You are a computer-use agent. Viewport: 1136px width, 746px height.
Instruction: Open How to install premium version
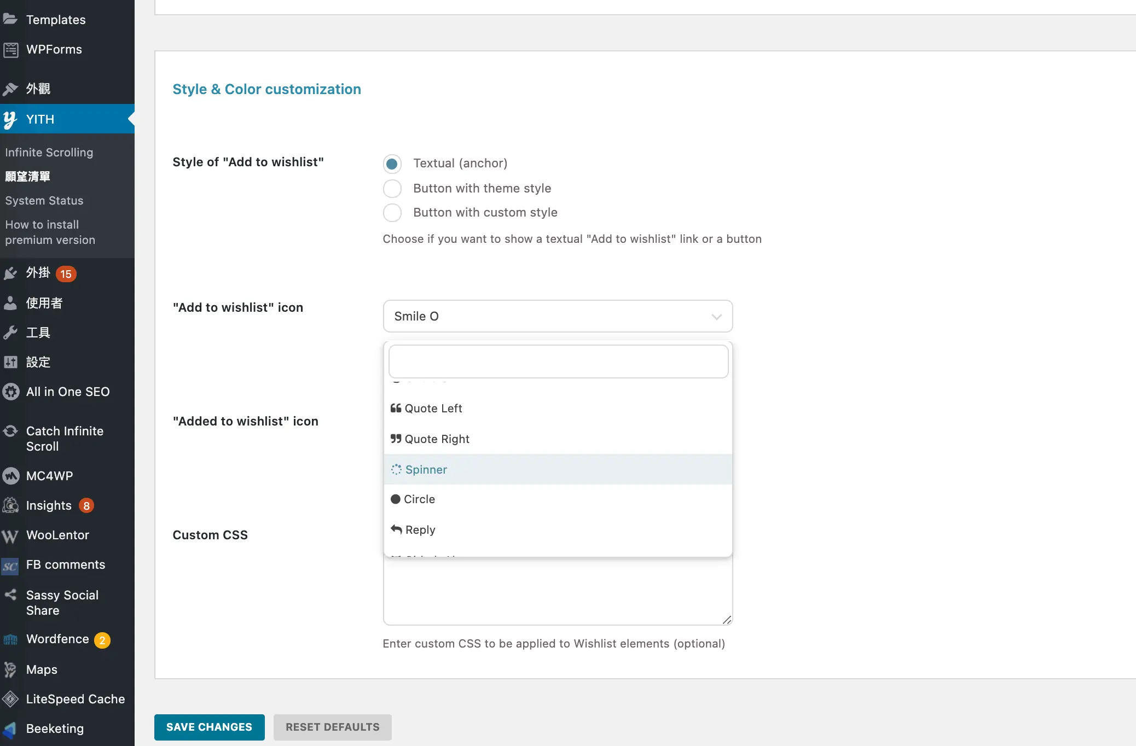coord(50,232)
